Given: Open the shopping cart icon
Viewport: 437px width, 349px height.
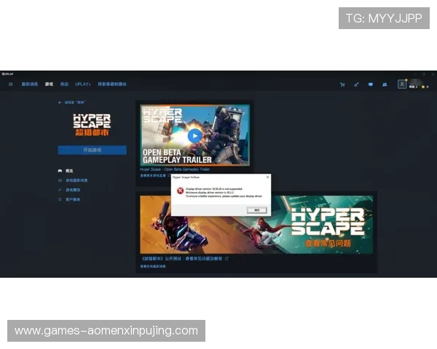Looking at the screenshot, I should (x=342, y=84).
